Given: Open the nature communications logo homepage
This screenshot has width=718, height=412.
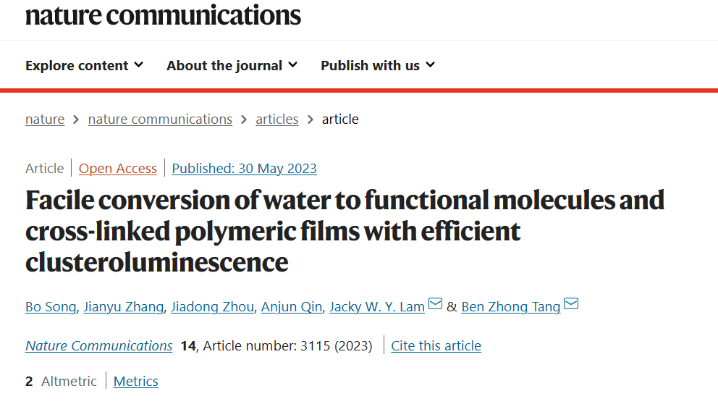Looking at the screenshot, I should point(163,15).
